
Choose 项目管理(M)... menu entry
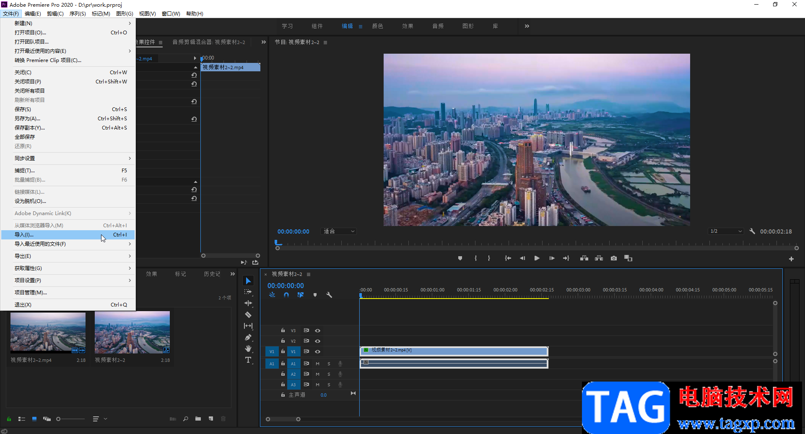click(68, 292)
